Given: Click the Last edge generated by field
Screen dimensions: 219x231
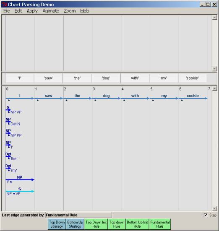Looking at the screenshot, I should pyautogui.click(x=78, y=215).
